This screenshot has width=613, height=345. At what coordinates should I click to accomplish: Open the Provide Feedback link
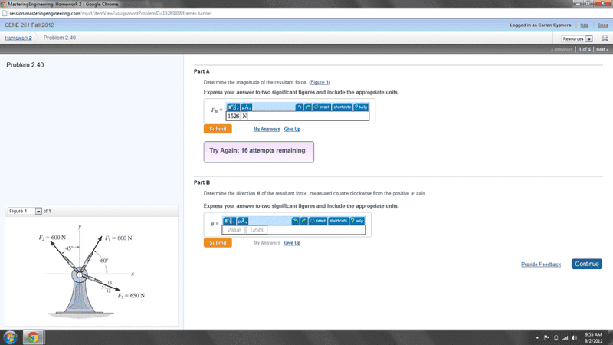pyautogui.click(x=541, y=264)
